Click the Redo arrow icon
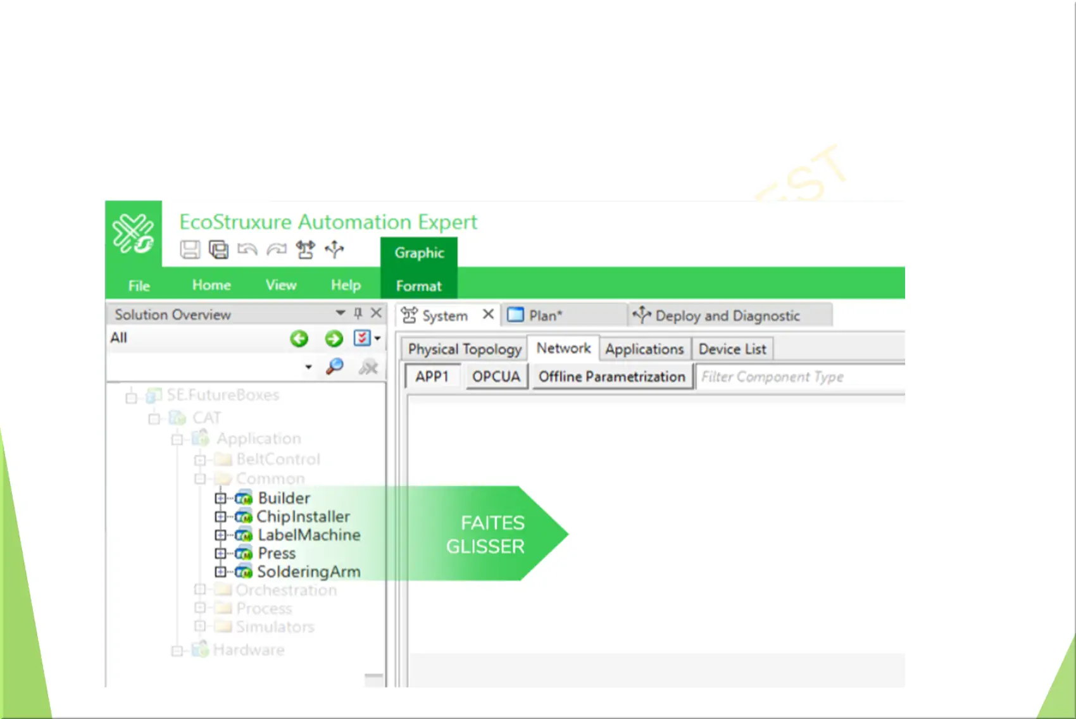Screen dimensions: 1076x719 (276, 249)
